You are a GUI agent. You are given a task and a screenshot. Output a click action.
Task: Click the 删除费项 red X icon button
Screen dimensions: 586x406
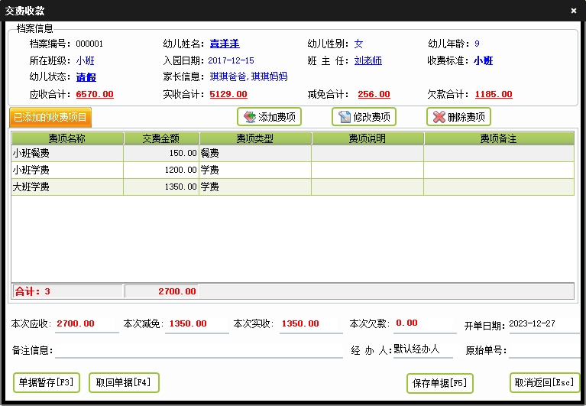[x=458, y=117]
